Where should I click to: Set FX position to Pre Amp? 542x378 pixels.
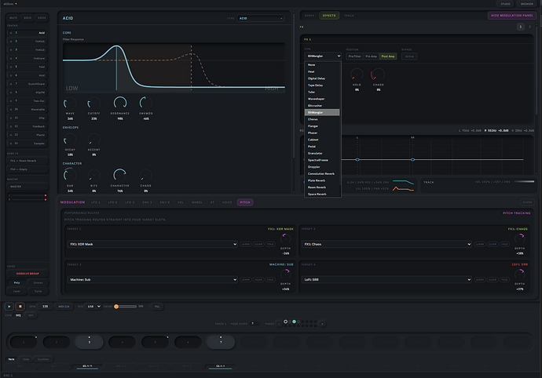coord(371,56)
